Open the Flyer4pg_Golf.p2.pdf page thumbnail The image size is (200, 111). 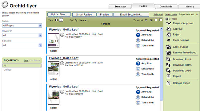tap(54, 69)
